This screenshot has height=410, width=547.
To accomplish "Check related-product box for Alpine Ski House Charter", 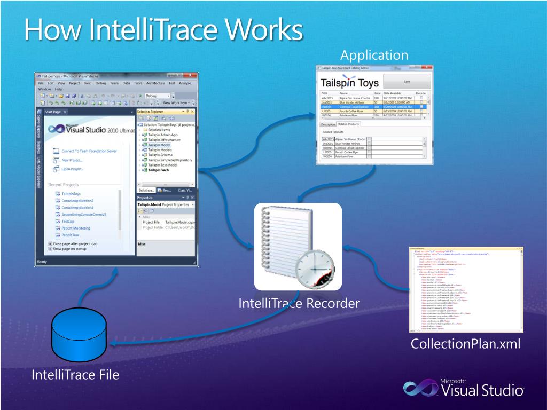I will (x=369, y=139).
